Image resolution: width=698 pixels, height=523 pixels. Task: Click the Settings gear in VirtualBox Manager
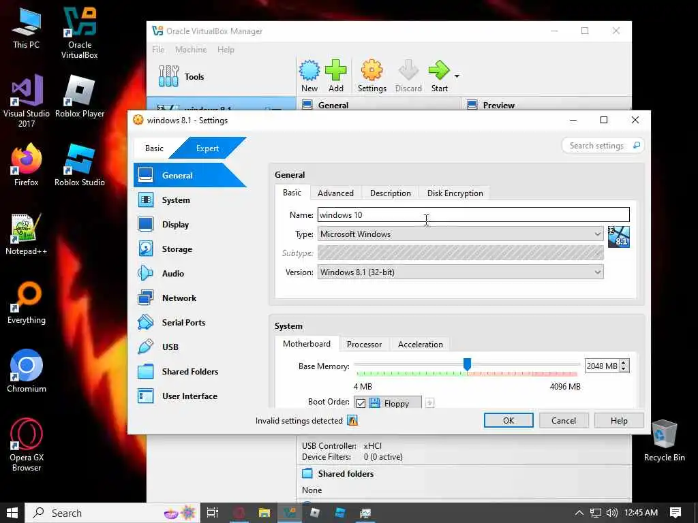(x=371, y=70)
